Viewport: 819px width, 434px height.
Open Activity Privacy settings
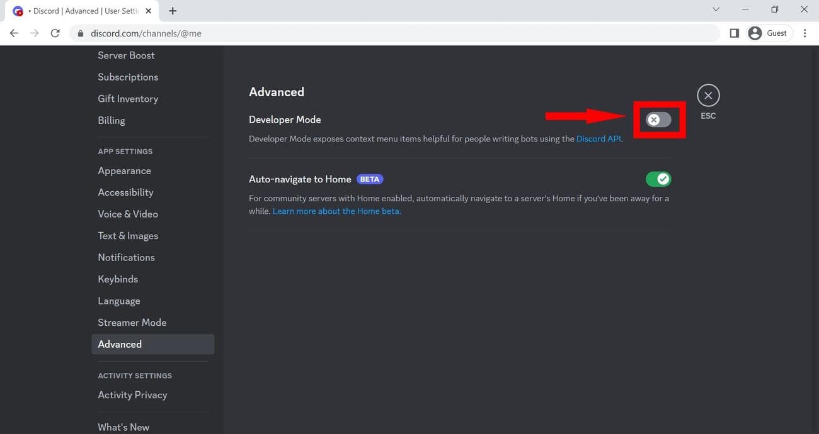click(x=132, y=394)
